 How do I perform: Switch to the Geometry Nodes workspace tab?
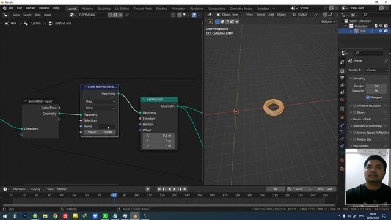tap(241, 9)
